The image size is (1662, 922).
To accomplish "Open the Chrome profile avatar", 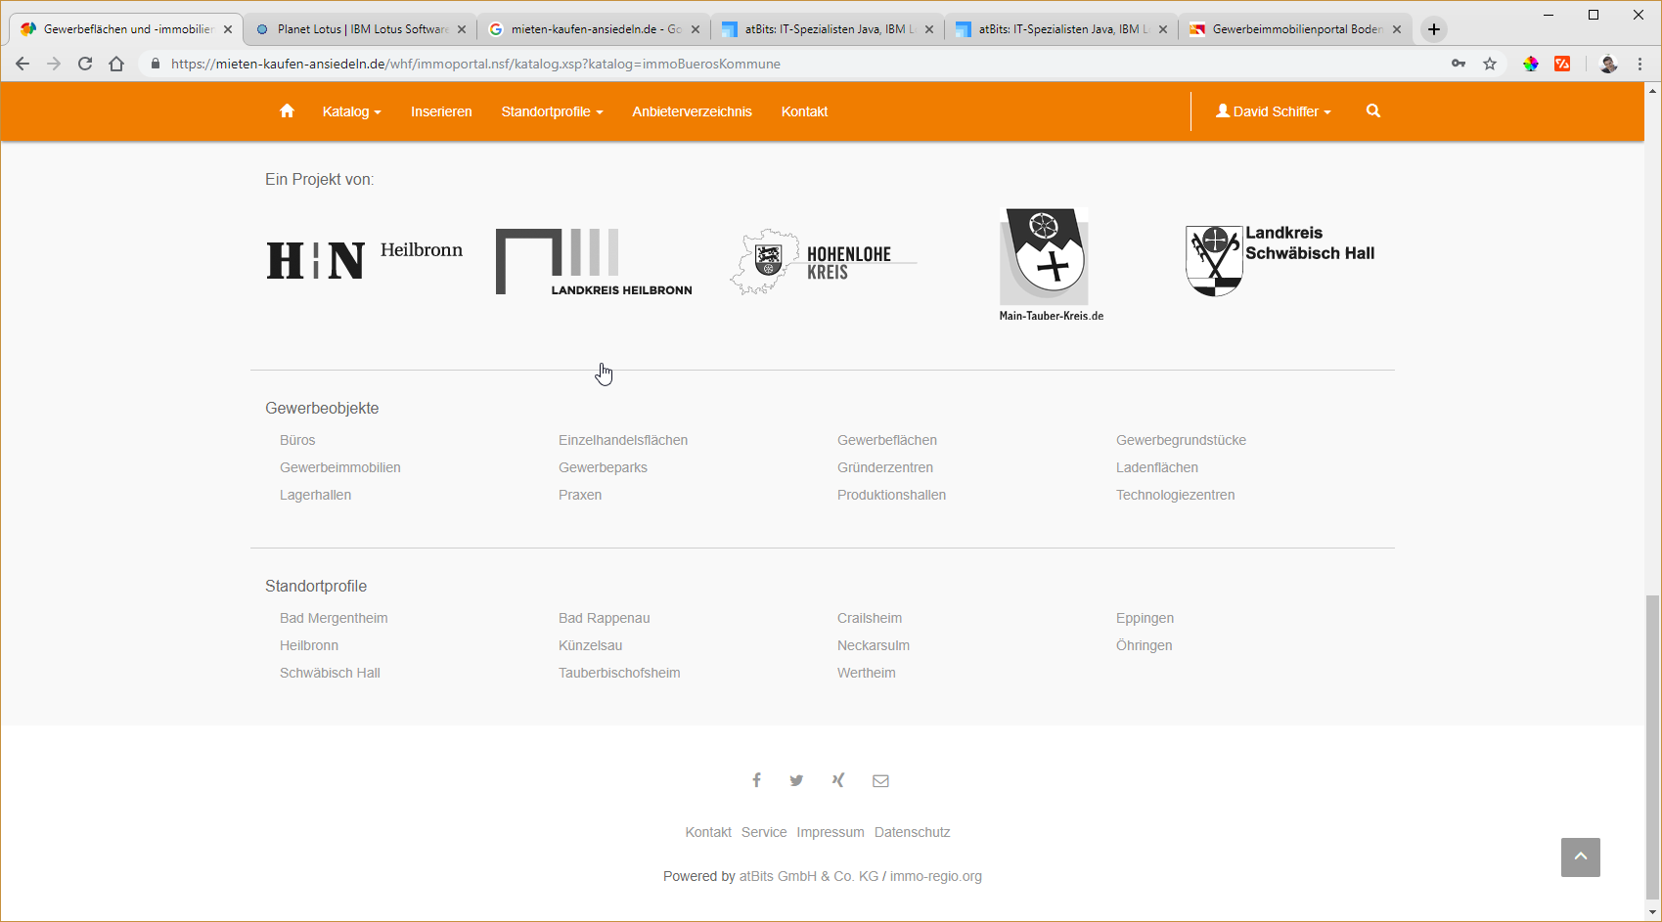I will pos(1608,64).
